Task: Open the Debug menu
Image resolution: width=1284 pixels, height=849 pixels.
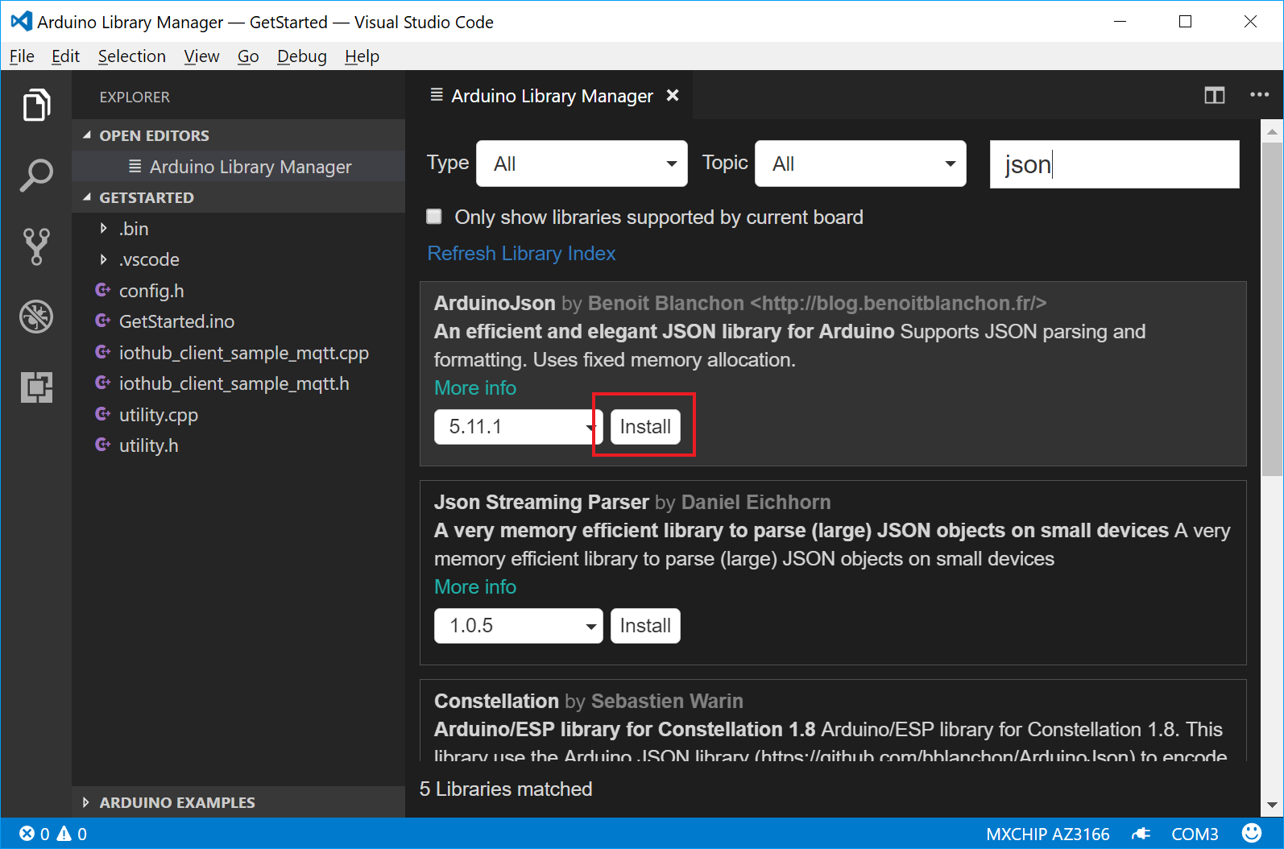Action: point(302,56)
